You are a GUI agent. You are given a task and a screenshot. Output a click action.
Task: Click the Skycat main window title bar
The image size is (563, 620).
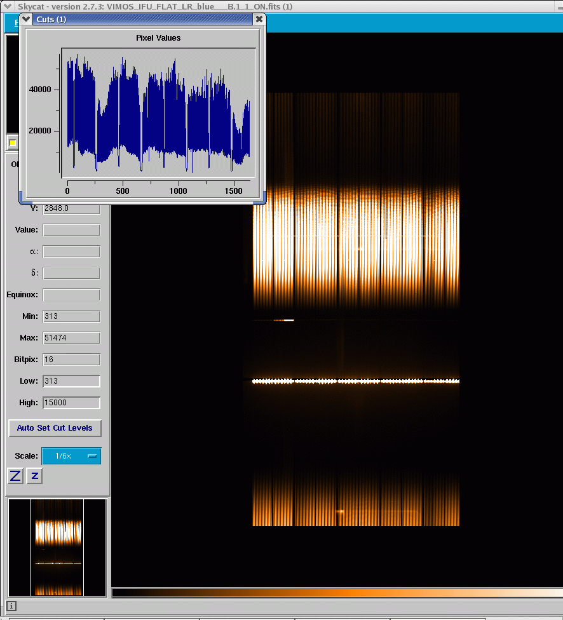[x=281, y=6]
